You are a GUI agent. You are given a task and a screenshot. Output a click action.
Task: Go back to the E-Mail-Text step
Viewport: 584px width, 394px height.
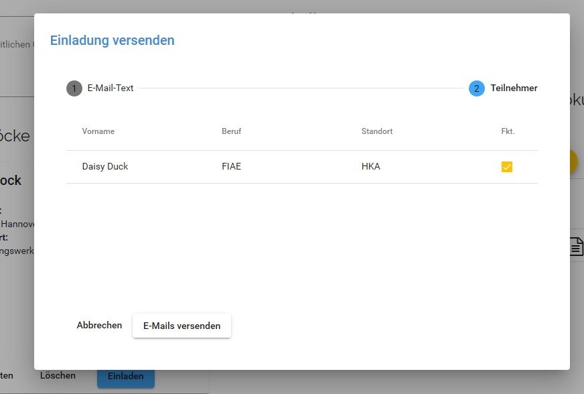[x=110, y=88]
